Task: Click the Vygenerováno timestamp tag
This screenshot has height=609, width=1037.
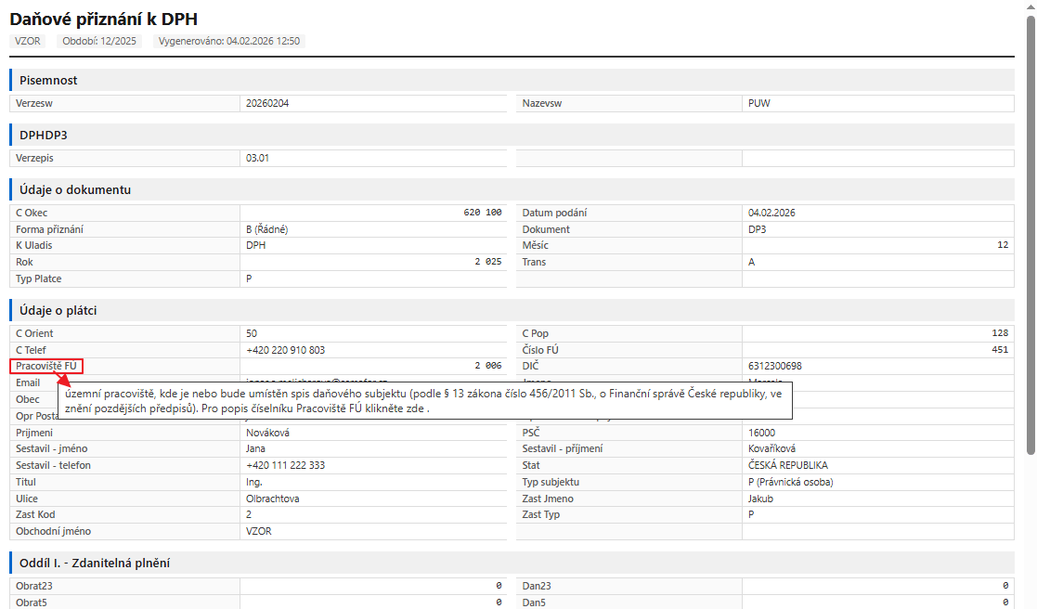Action: point(228,41)
